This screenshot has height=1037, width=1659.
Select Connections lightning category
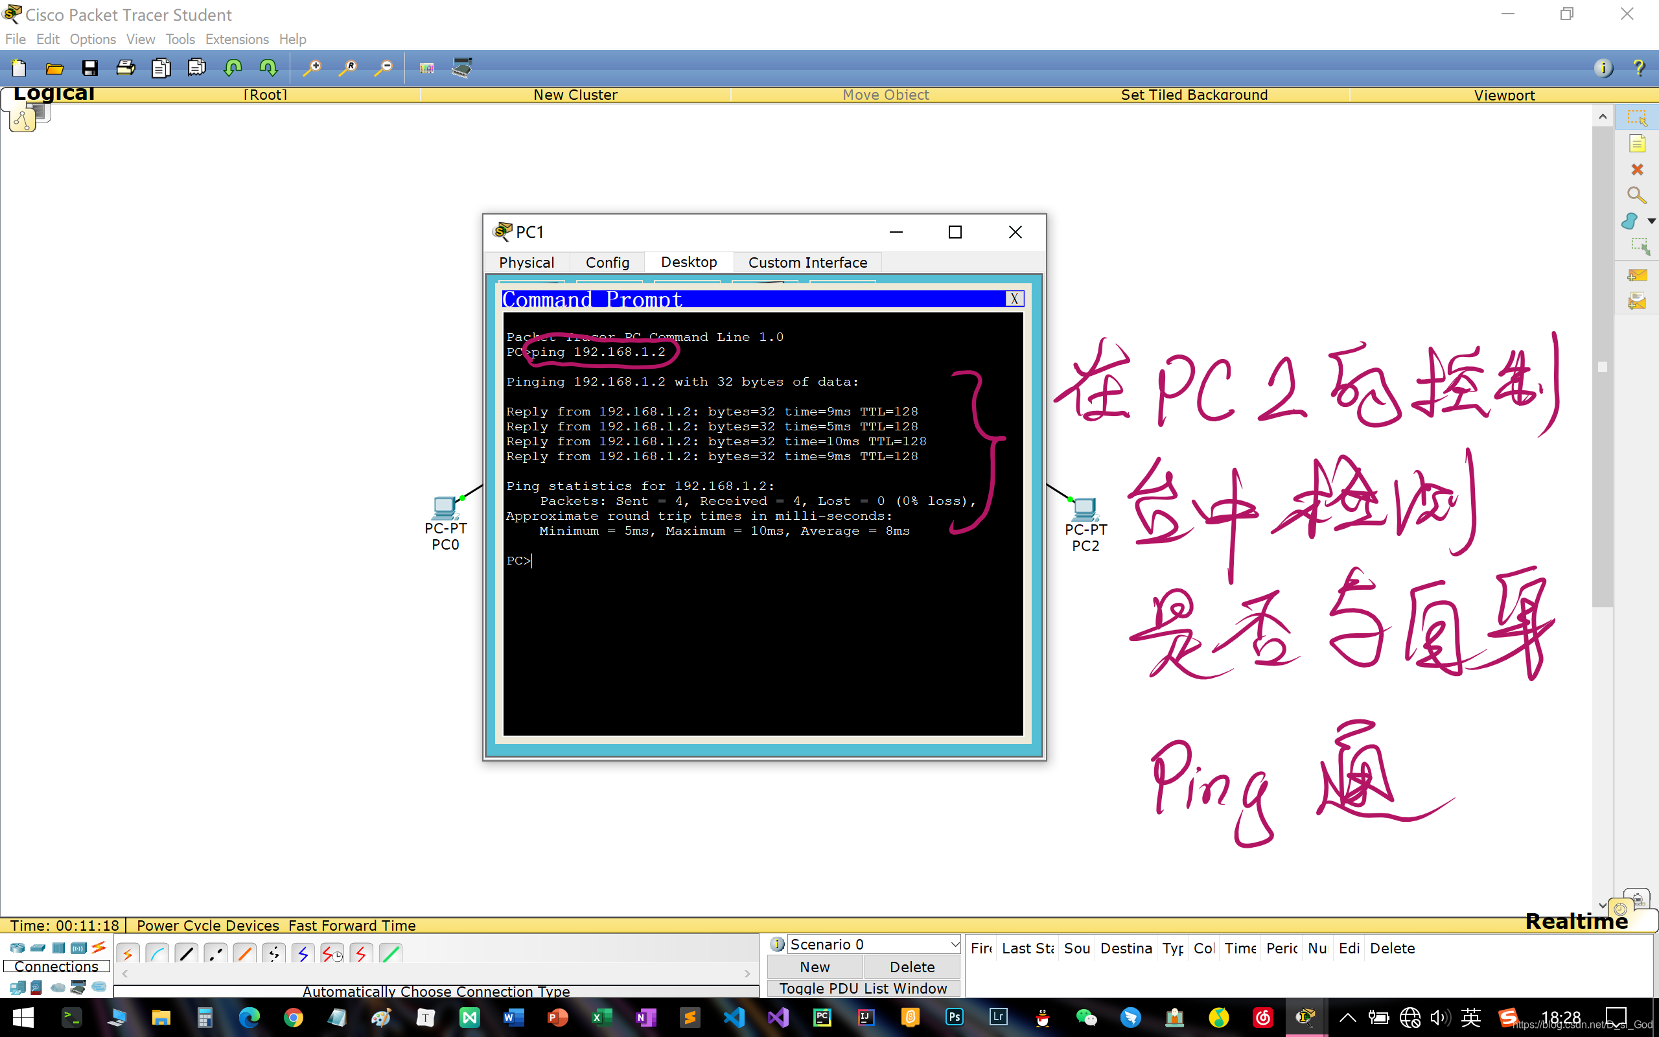click(99, 947)
